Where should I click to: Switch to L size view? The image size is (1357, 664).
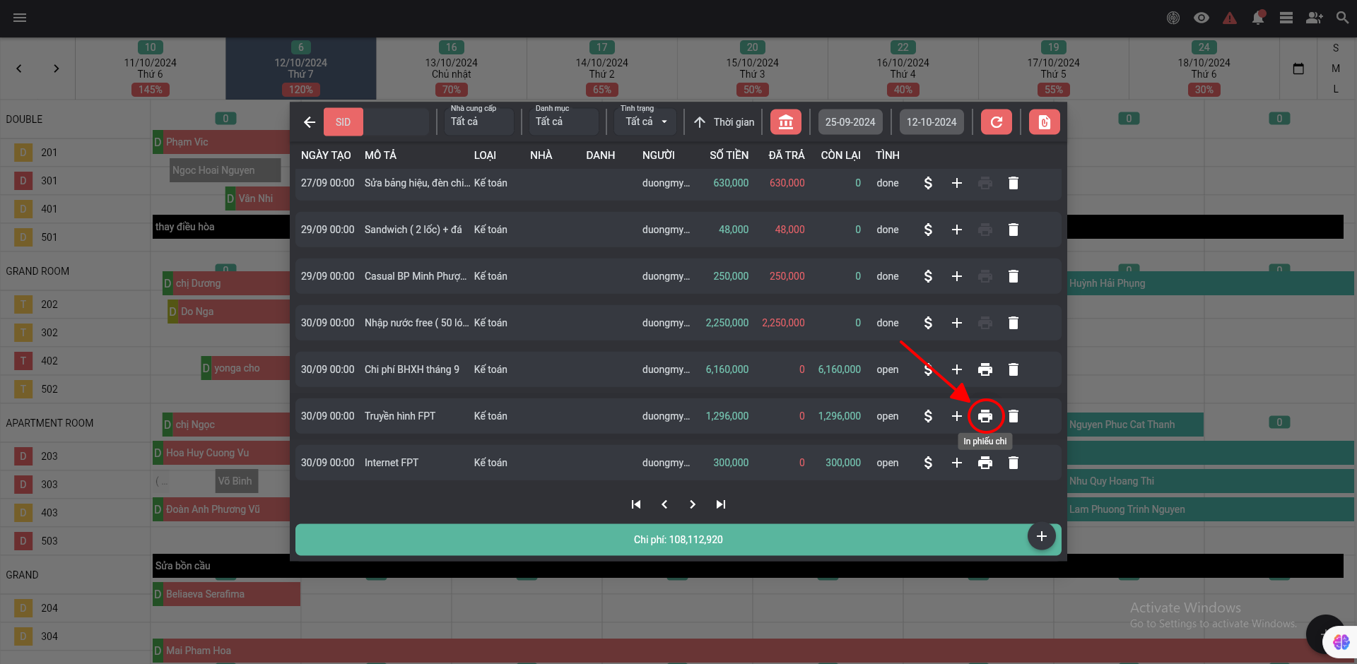[x=1336, y=89]
